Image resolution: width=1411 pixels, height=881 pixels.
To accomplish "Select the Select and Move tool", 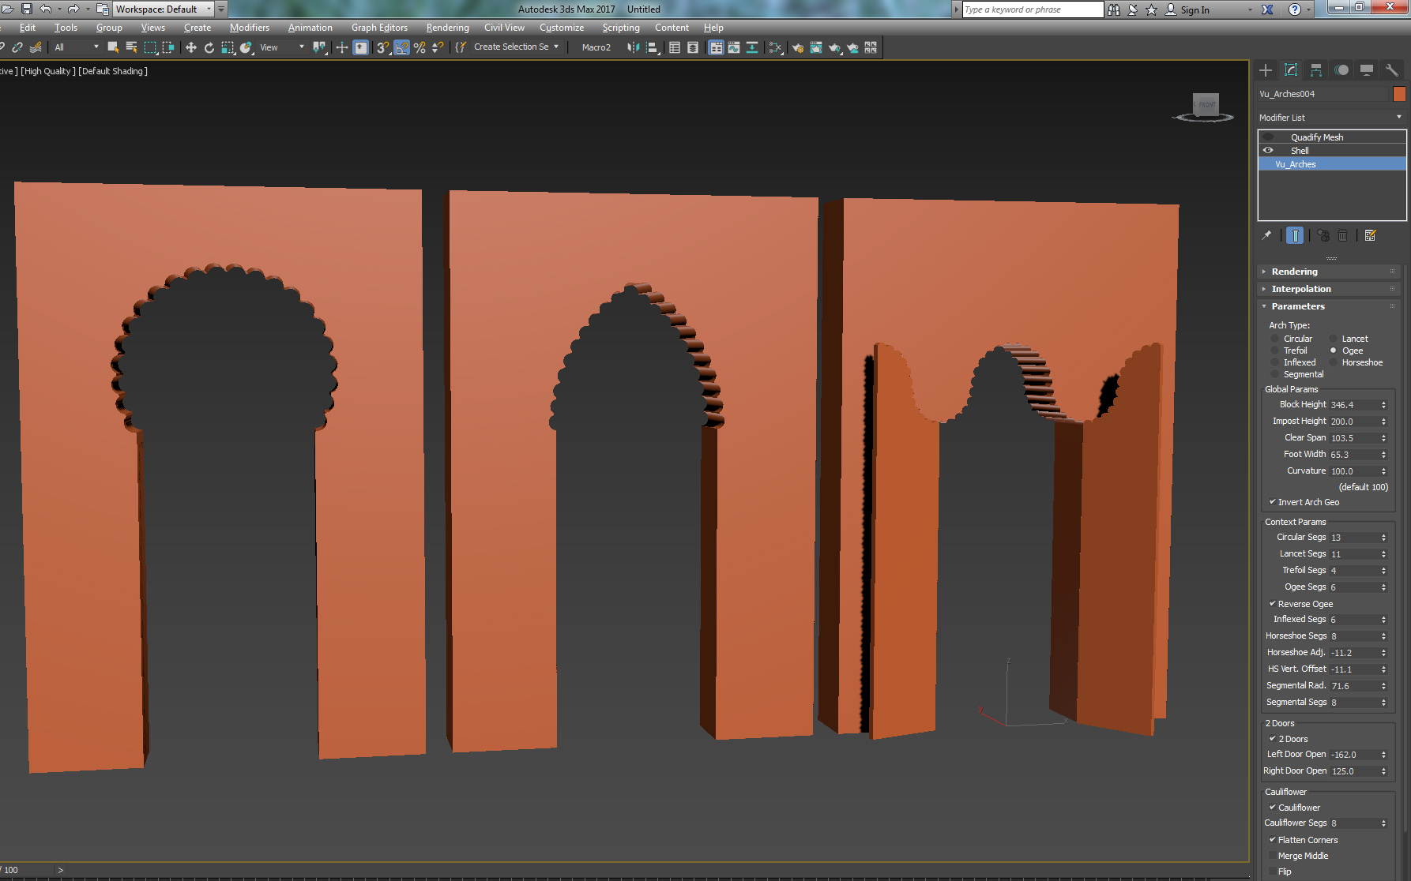I will click(x=190, y=47).
